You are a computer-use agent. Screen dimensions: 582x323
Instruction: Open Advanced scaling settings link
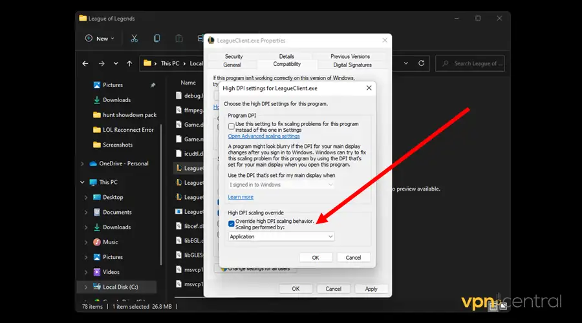pos(264,136)
